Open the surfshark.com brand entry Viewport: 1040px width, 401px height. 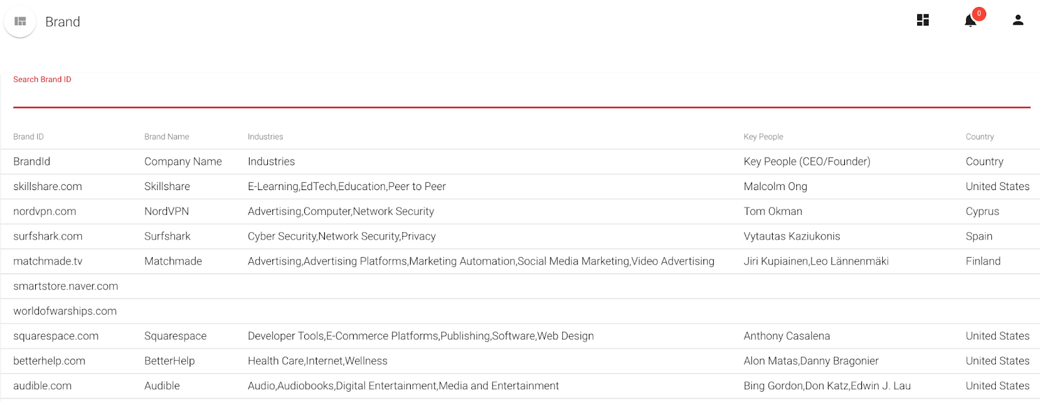click(x=520, y=237)
